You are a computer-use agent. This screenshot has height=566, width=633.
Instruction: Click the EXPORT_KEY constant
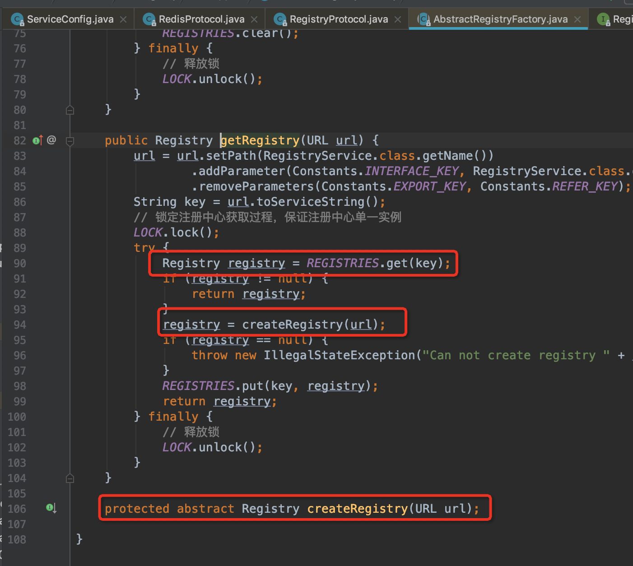429,186
